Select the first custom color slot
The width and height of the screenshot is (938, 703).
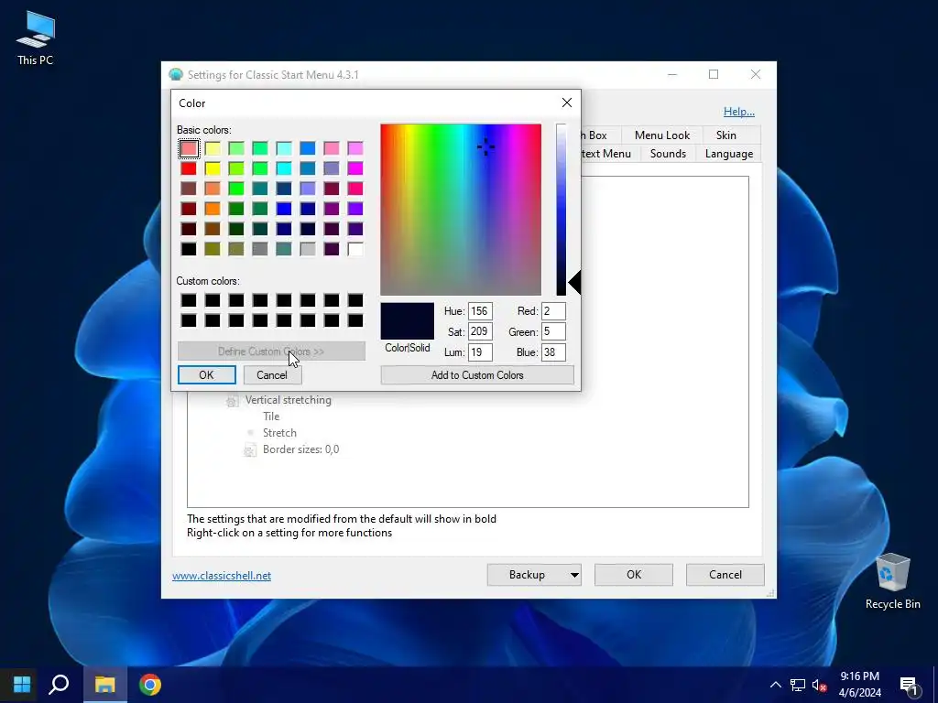[189, 300]
